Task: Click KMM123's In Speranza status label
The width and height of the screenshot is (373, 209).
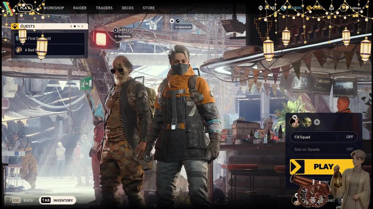Action: coord(123,36)
